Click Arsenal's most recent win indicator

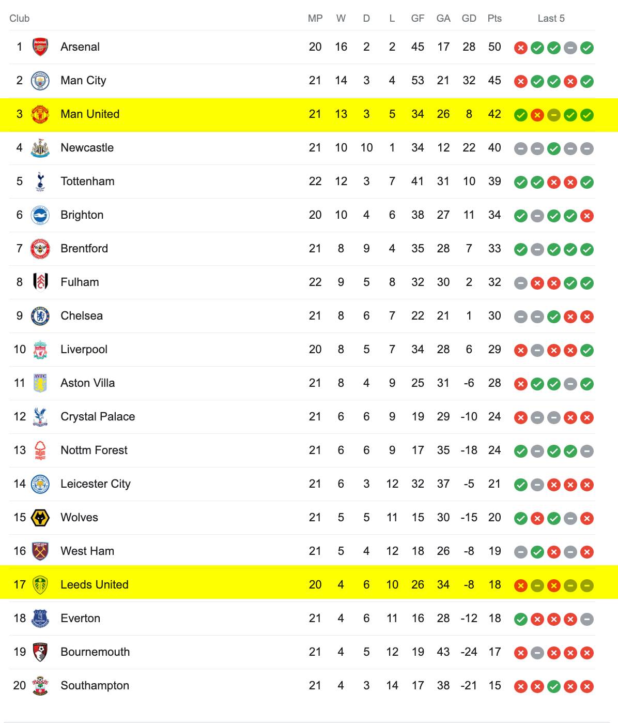tap(586, 48)
